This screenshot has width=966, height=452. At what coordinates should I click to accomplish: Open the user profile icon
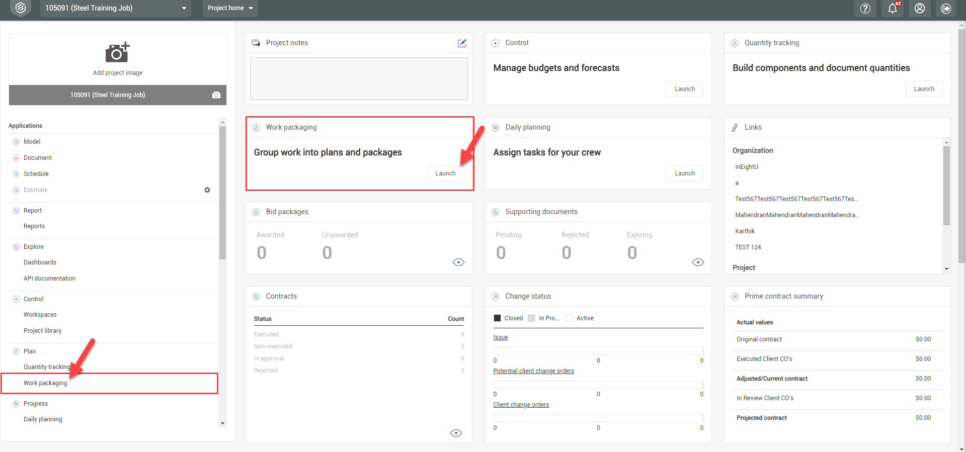click(x=919, y=9)
